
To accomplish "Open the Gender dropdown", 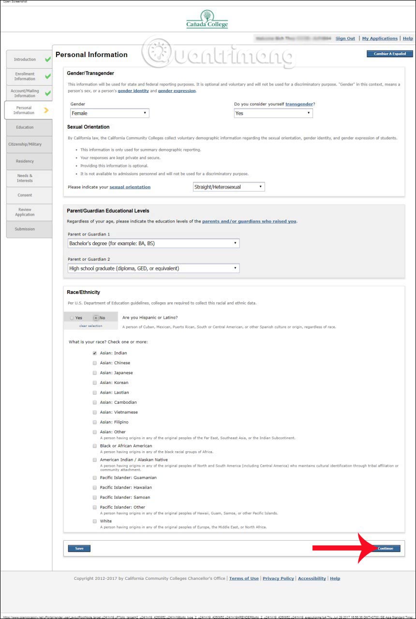I will [109, 113].
